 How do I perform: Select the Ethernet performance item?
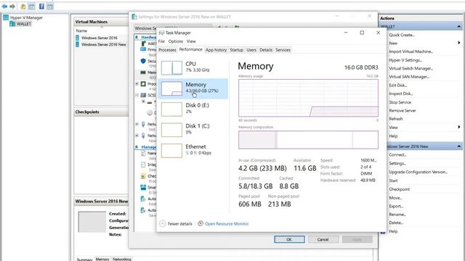pyautogui.click(x=193, y=150)
